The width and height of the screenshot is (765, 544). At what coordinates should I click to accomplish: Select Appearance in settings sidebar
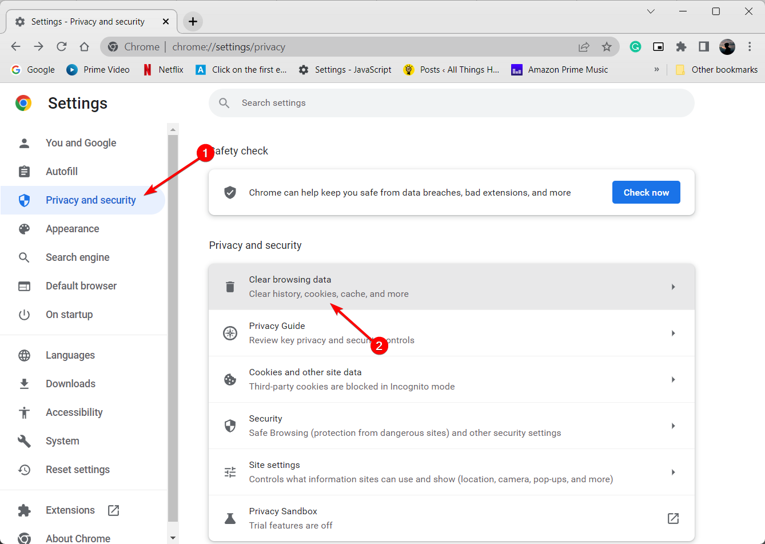(x=73, y=229)
